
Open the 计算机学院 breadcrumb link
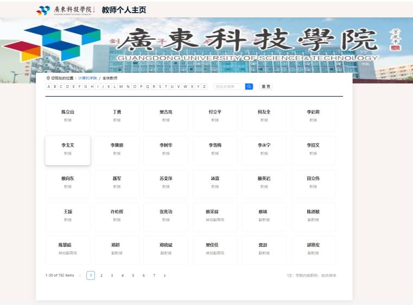88,78
